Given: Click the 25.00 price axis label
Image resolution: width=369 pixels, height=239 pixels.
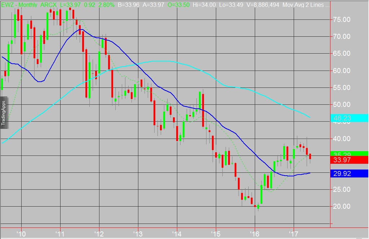Looking at the screenshot, I should (342, 189).
